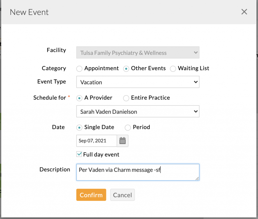
Task: Open the provider dropdown showing Sarah Vaden Danielson
Action: click(x=138, y=112)
